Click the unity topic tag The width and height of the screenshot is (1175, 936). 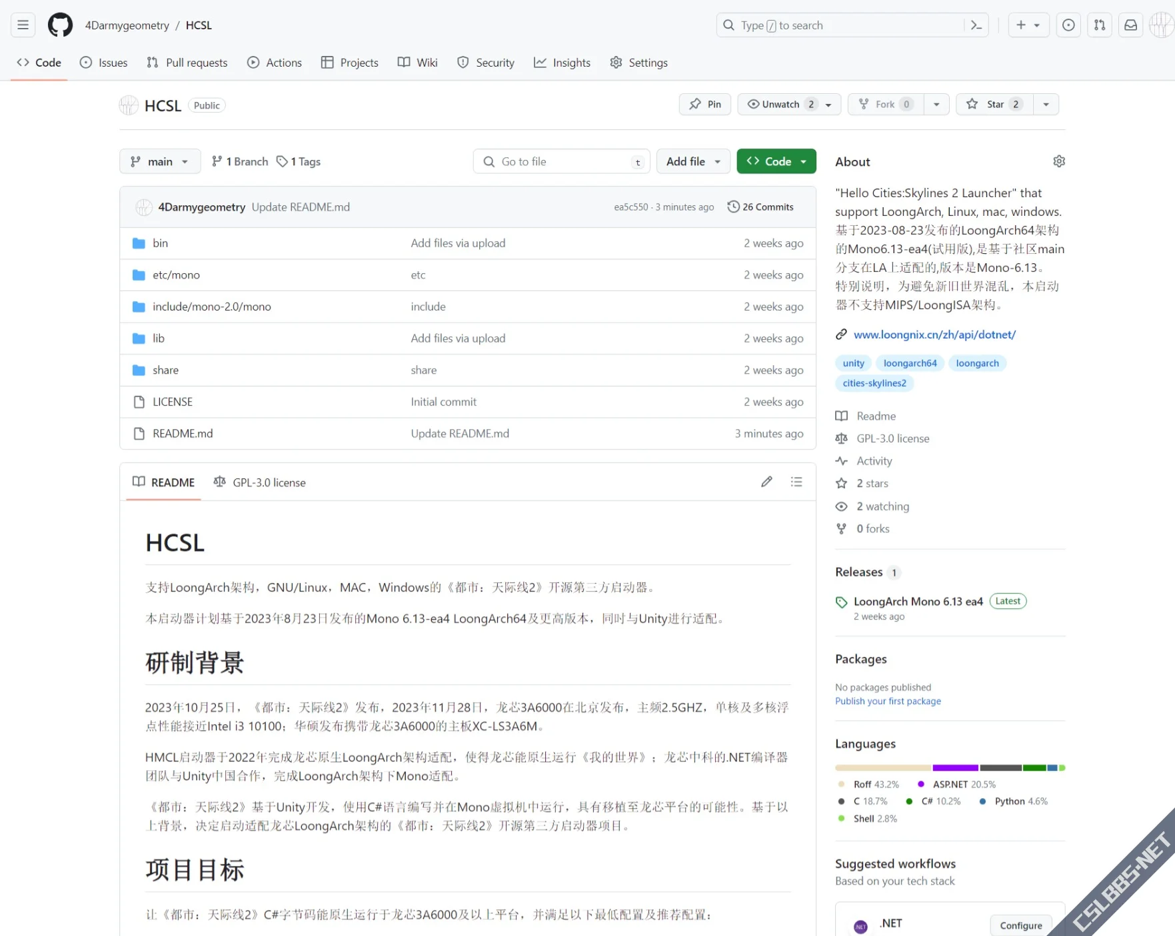tap(853, 363)
